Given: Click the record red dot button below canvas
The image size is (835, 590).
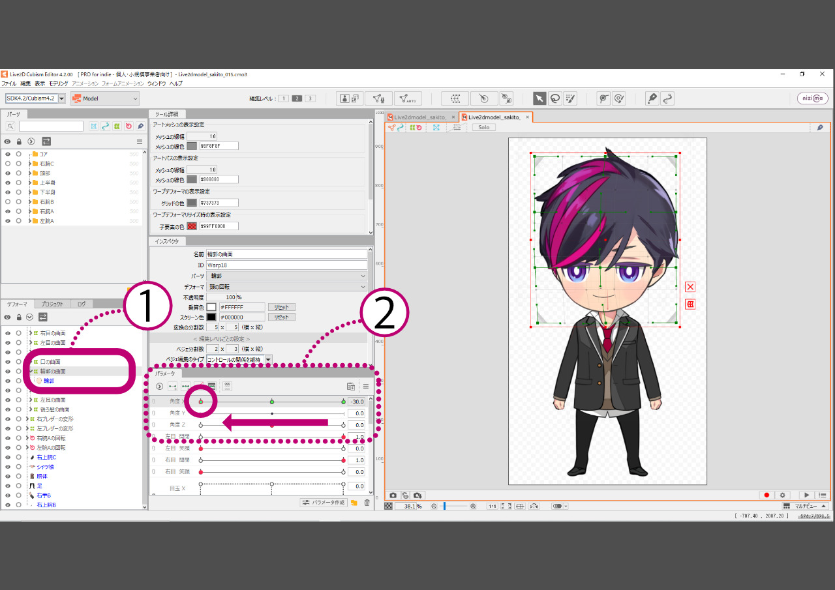Looking at the screenshot, I should click(x=767, y=495).
